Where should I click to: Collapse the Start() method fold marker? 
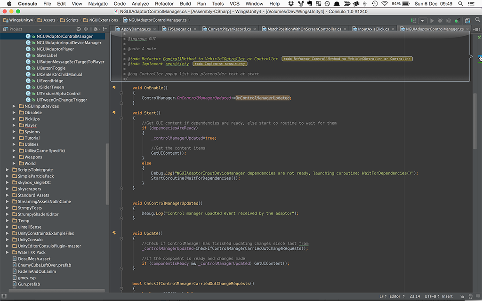pos(121,118)
